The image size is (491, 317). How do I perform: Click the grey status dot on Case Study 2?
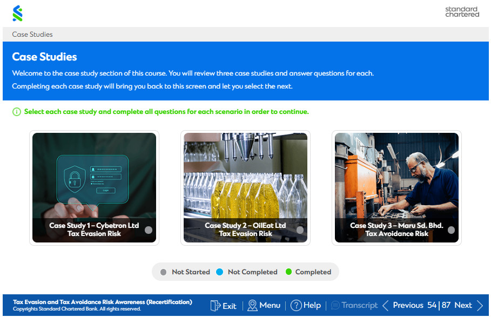pyautogui.click(x=300, y=230)
